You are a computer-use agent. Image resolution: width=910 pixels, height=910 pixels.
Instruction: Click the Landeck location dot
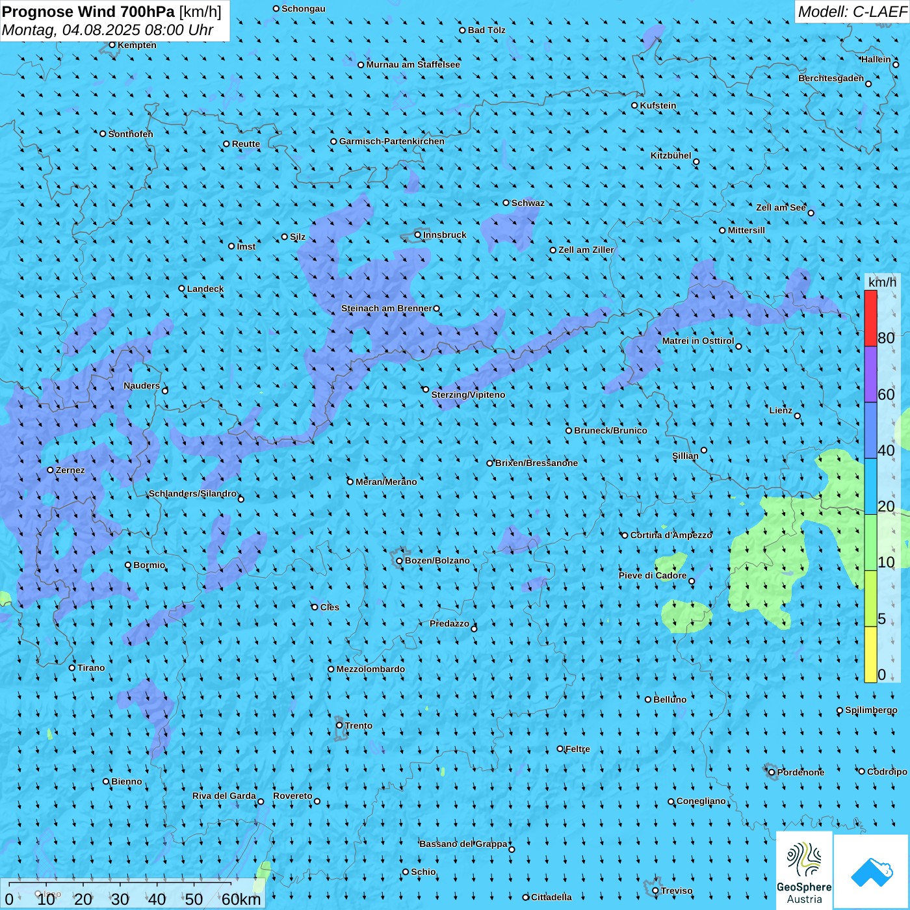coord(182,289)
